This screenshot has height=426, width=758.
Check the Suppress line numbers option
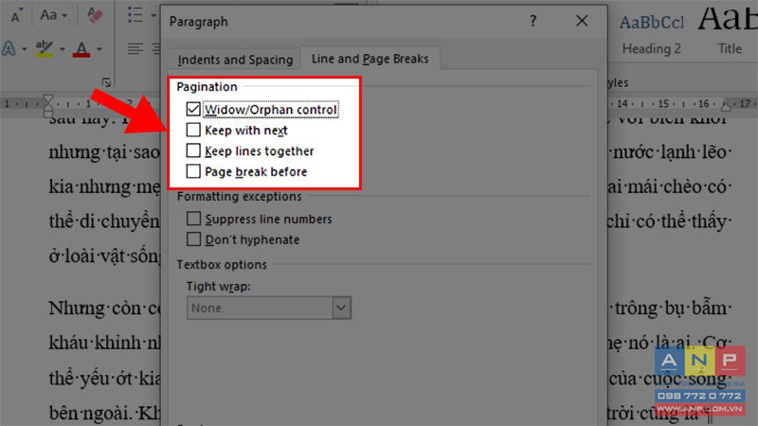pyautogui.click(x=193, y=219)
